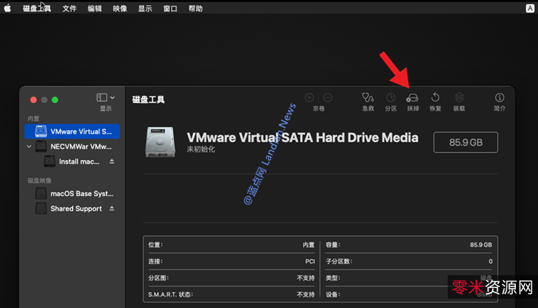Close the Disk Utility window
The image size is (538, 308).
click(x=33, y=99)
